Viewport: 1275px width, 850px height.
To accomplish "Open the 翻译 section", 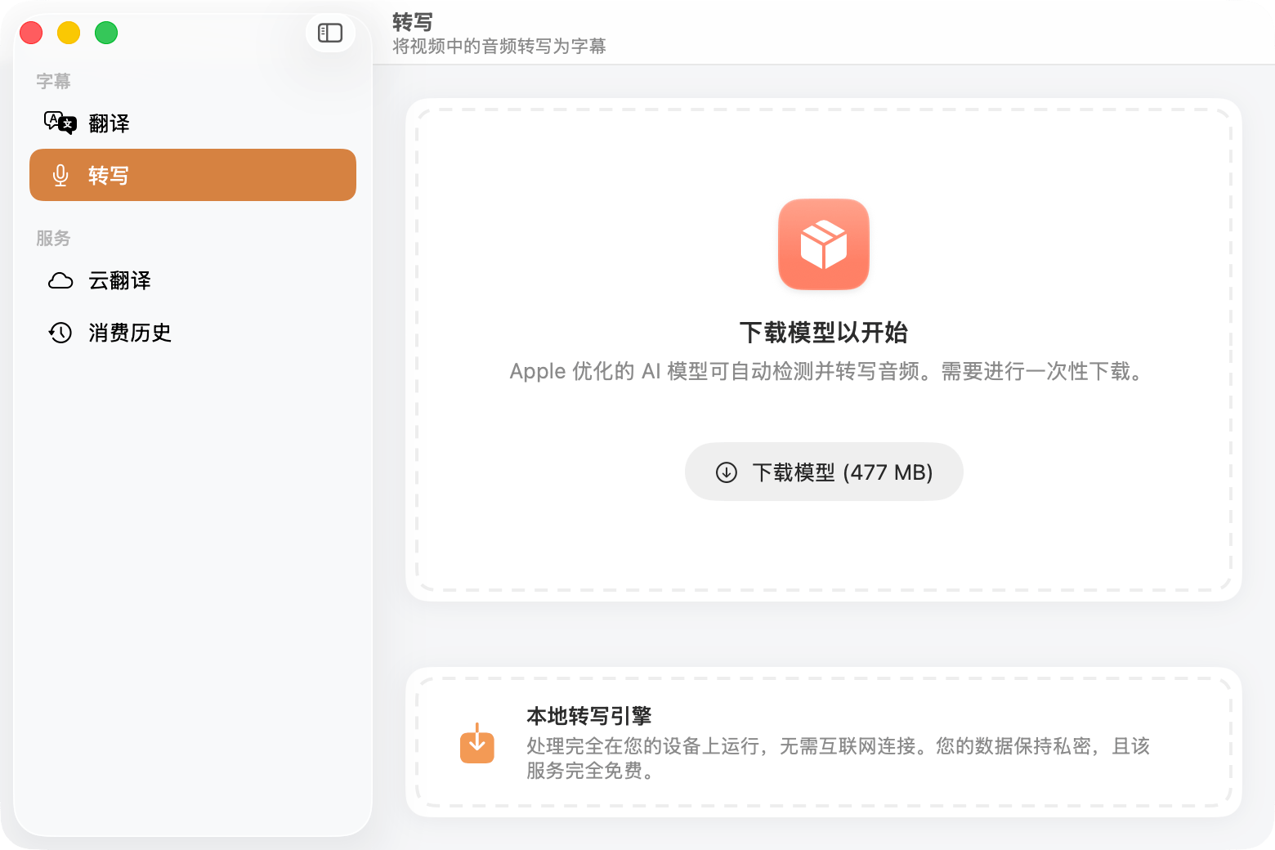I will coord(193,123).
